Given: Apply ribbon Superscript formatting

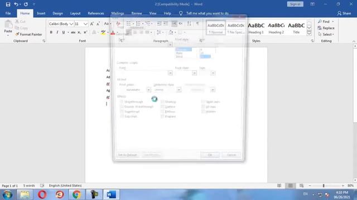Looking at the screenshot, I should pos(85,32).
